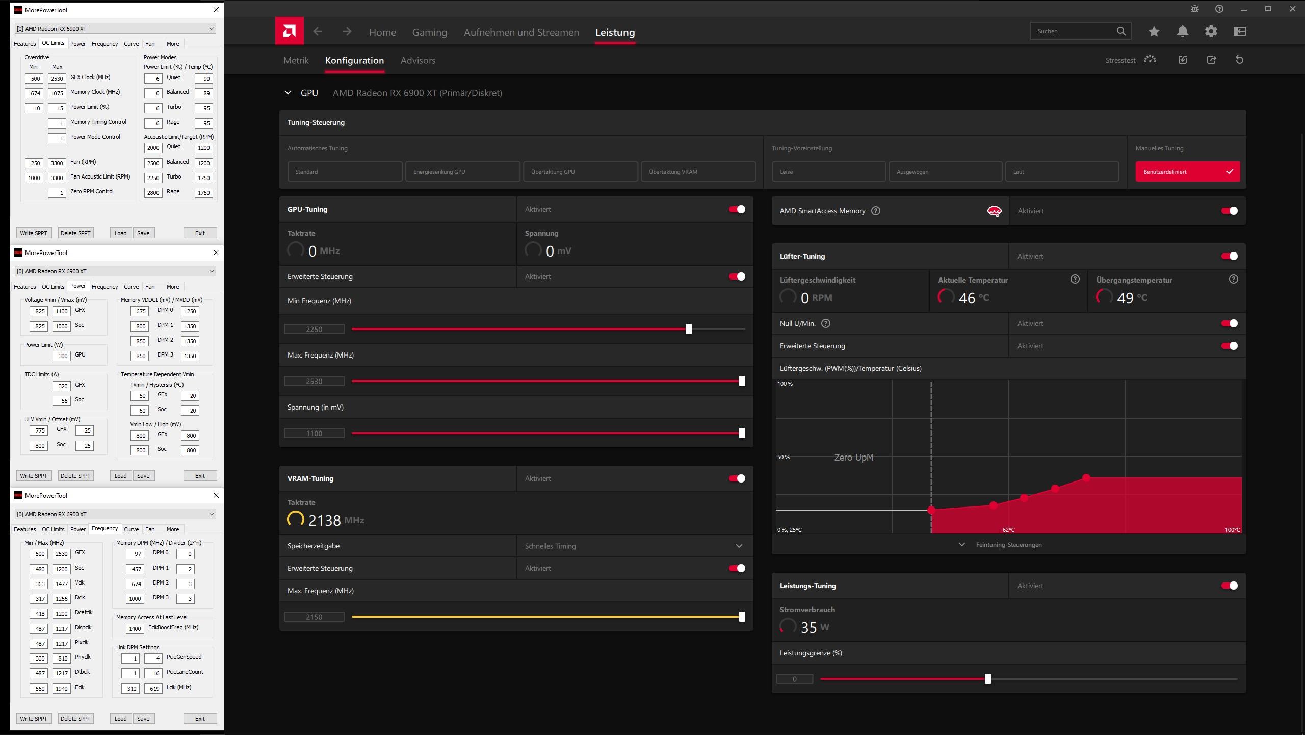Click VRAM Max. Frequenz slider handle
This screenshot has height=735, width=1305.
(x=742, y=617)
